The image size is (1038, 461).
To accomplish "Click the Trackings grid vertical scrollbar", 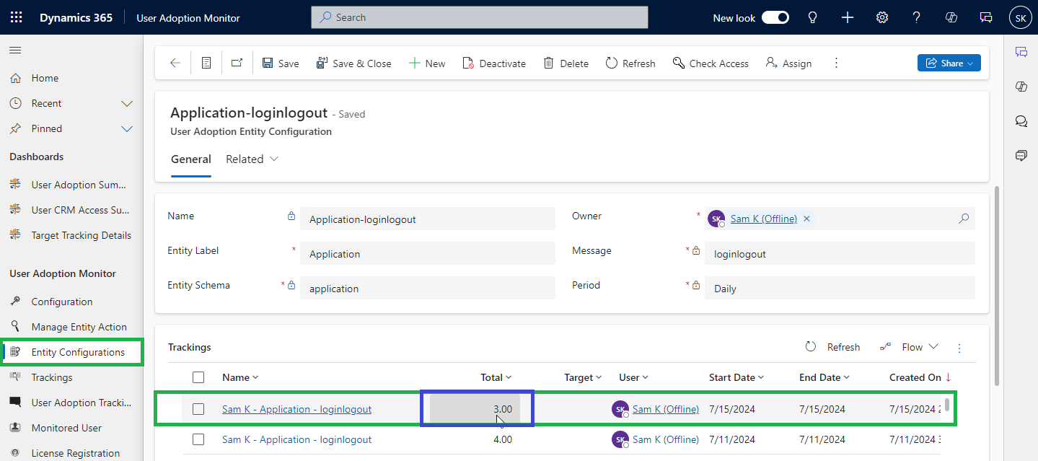I will (x=947, y=404).
